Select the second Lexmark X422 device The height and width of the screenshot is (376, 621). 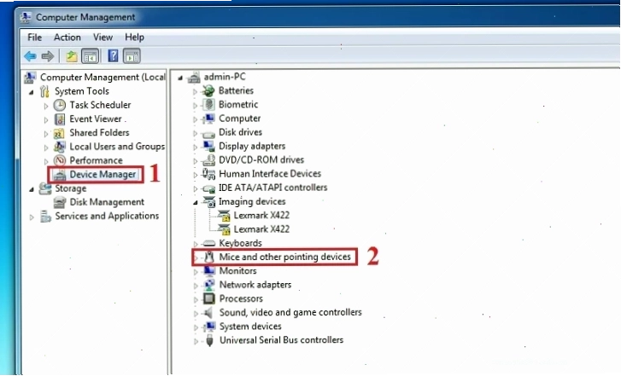261,228
